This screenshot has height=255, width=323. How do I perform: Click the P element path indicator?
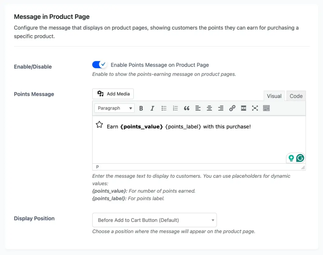[98, 167]
